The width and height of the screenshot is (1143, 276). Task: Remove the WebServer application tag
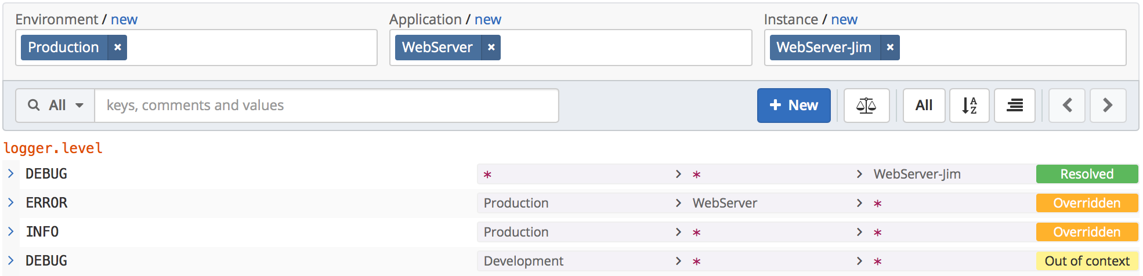[491, 48]
